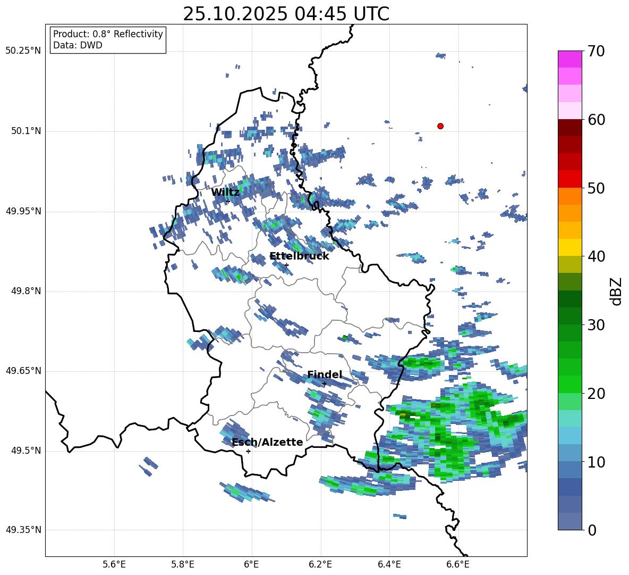The width and height of the screenshot is (629, 575).
Task: Click the 49.95°N latitude tick label
Action: click(23, 211)
